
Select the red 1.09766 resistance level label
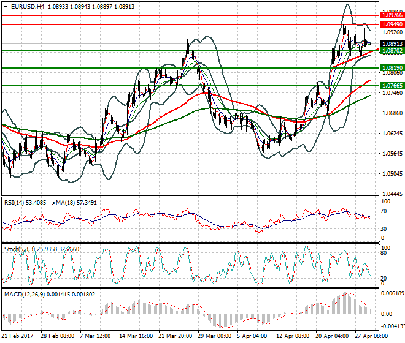pos(392,15)
